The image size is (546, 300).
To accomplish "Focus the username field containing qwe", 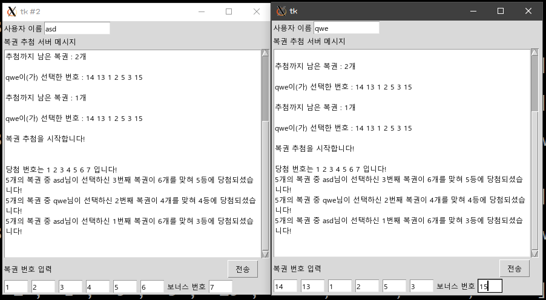I will (346, 28).
